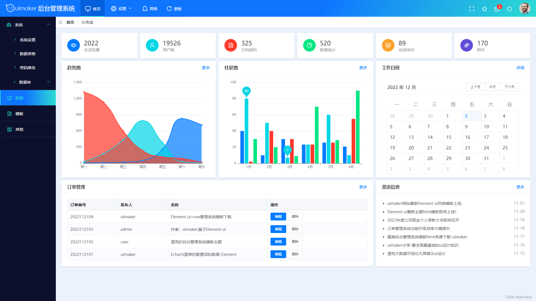Click the purple paperclip 附件 icon

466,45
